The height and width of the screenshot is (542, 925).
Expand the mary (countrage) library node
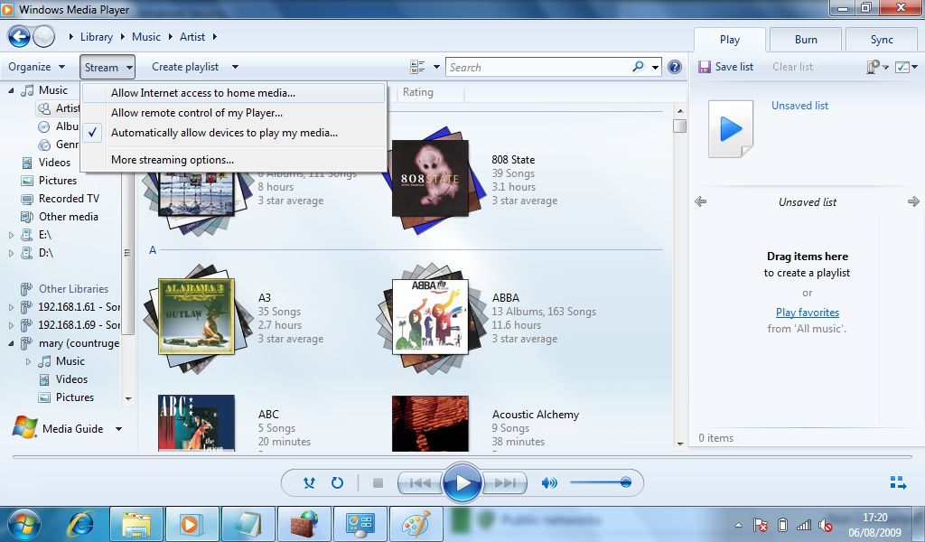[x=9, y=343]
